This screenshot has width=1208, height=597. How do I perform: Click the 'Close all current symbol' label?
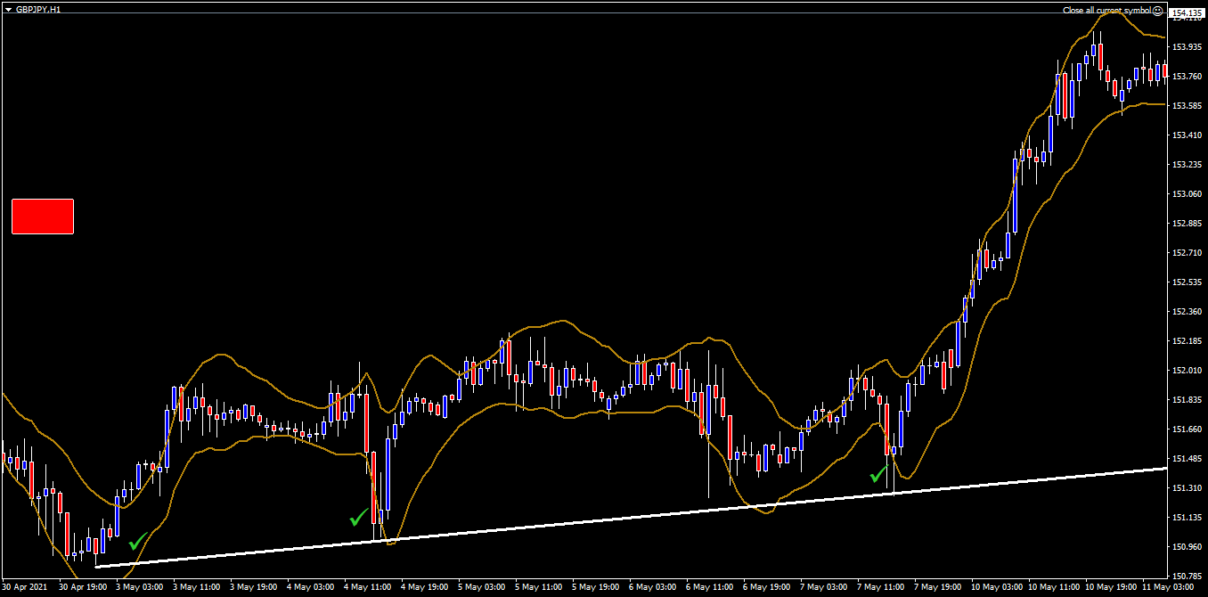(x=1106, y=11)
